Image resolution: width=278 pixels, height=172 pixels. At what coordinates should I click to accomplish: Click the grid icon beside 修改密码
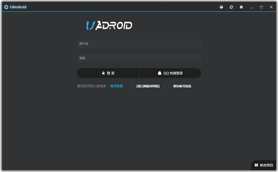256,165
